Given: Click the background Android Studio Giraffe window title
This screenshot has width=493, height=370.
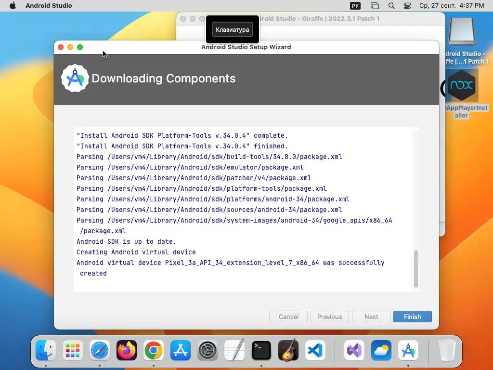Looking at the screenshot, I should tap(319, 19).
